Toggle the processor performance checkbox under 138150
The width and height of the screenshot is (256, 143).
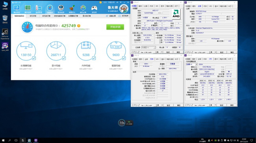34,58
